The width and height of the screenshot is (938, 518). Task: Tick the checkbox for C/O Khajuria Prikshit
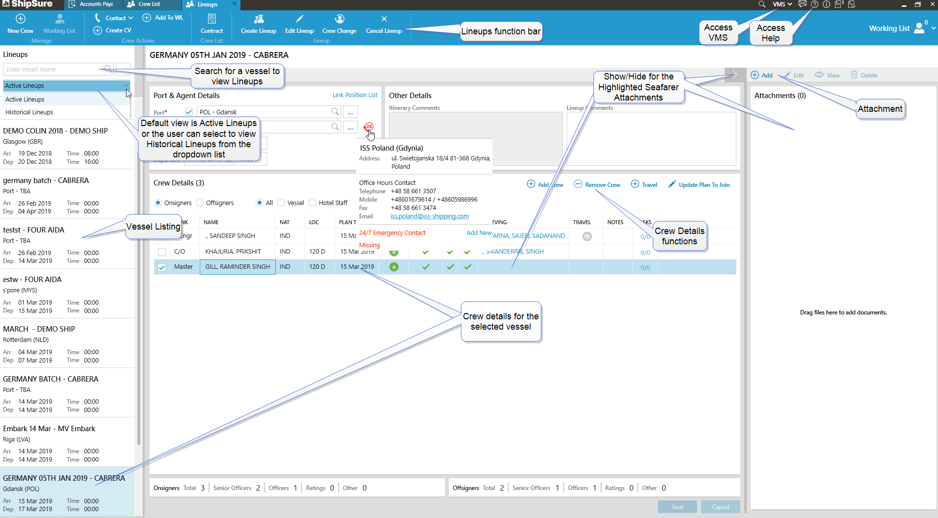(162, 252)
